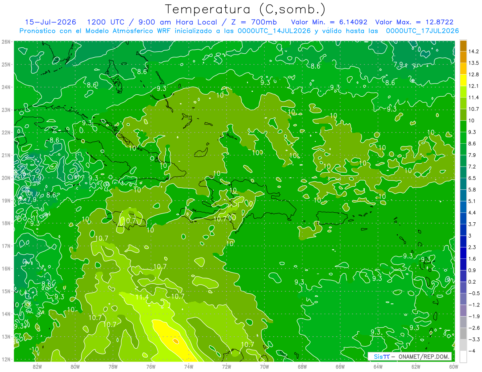Click the '70W' longitude axis label
482x372 pixels.
[264, 366]
